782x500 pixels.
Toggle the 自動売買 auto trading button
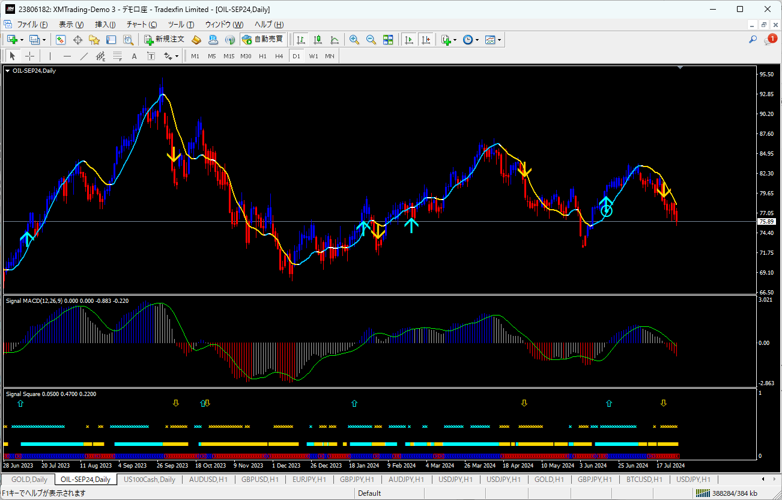pyautogui.click(x=263, y=40)
